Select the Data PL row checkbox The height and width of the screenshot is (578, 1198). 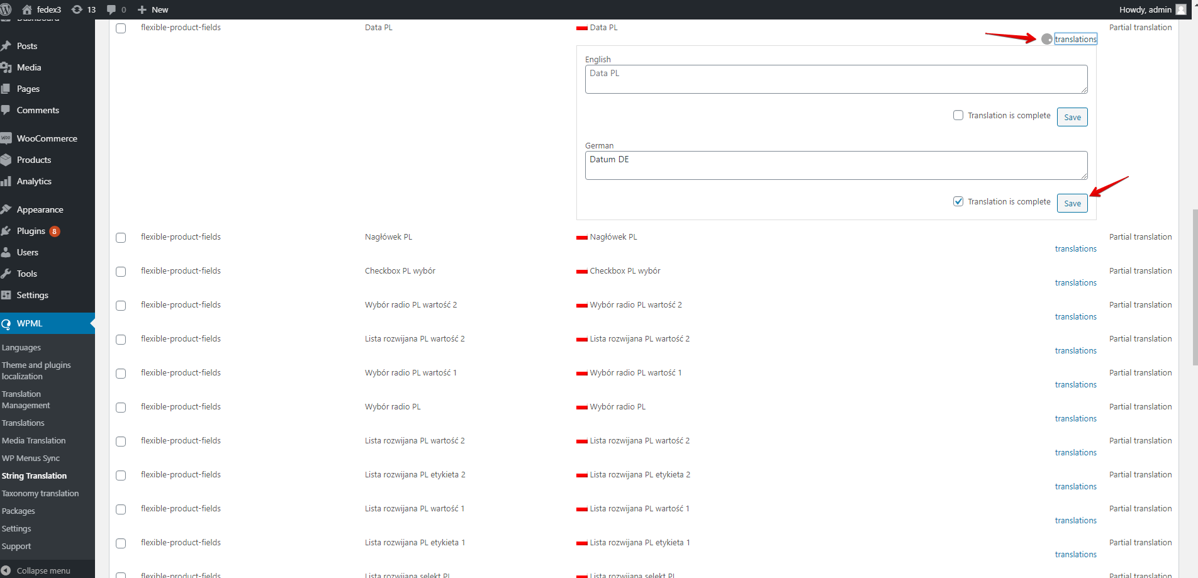[121, 28]
